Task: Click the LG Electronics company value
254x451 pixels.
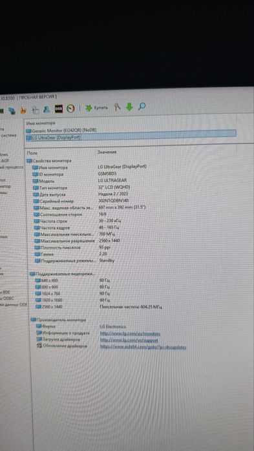Action: pos(112,327)
